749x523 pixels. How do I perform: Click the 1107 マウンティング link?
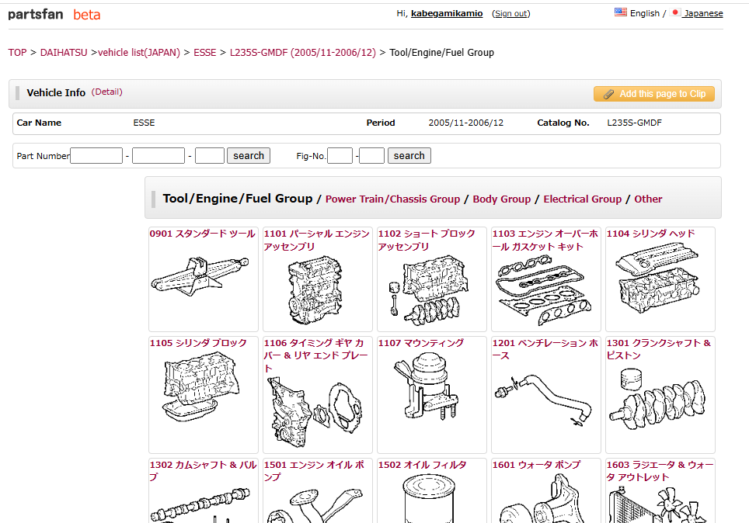coord(421,343)
